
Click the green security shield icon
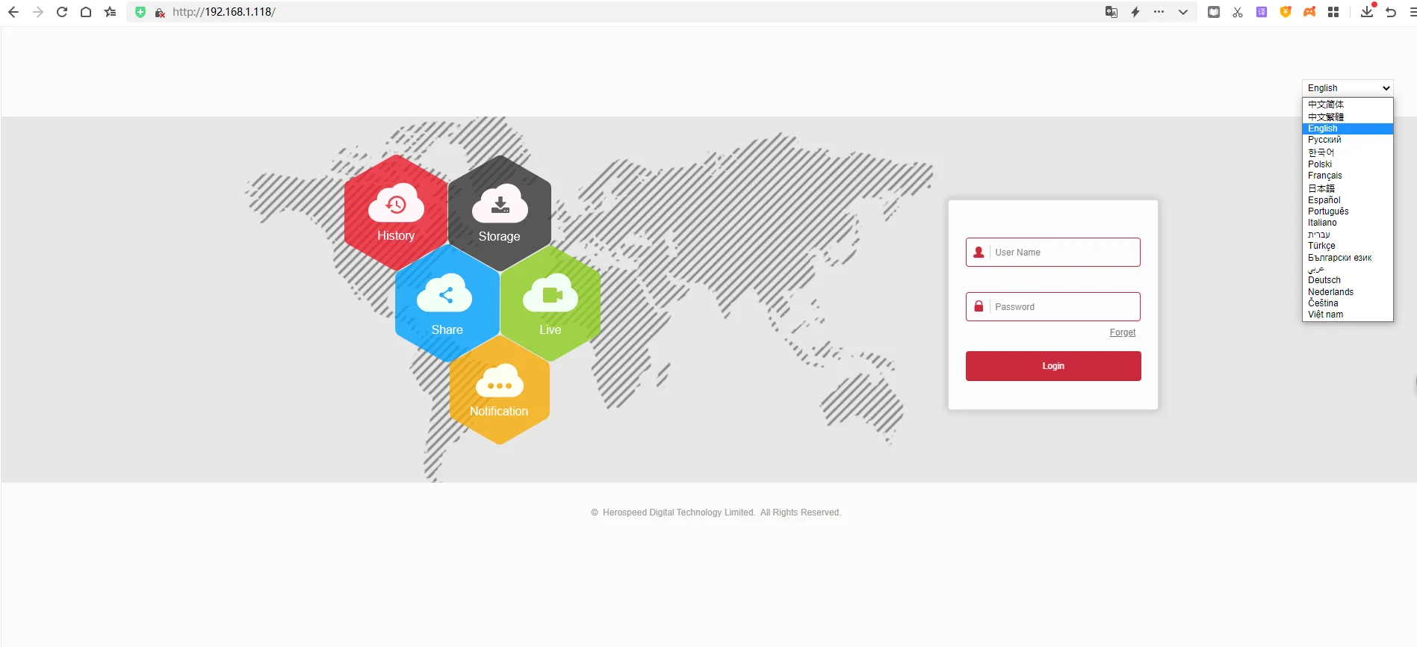click(x=140, y=12)
